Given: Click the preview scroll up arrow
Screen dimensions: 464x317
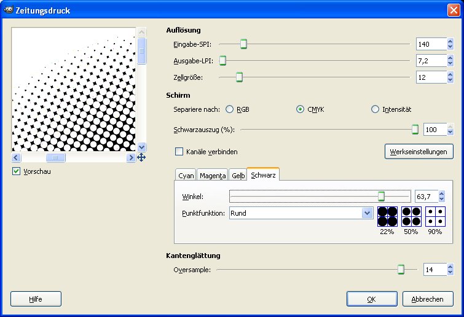Looking at the screenshot, I should [x=142, y=32].
